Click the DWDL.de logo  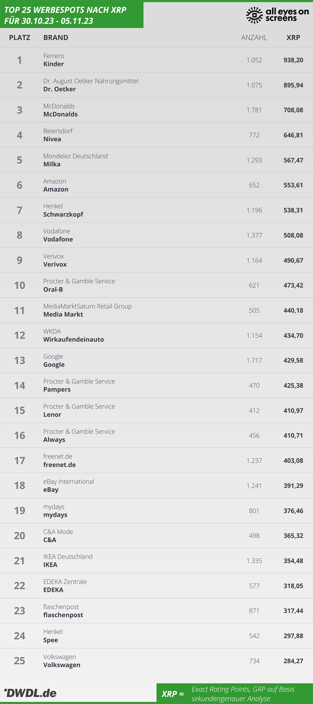[30, 693]
